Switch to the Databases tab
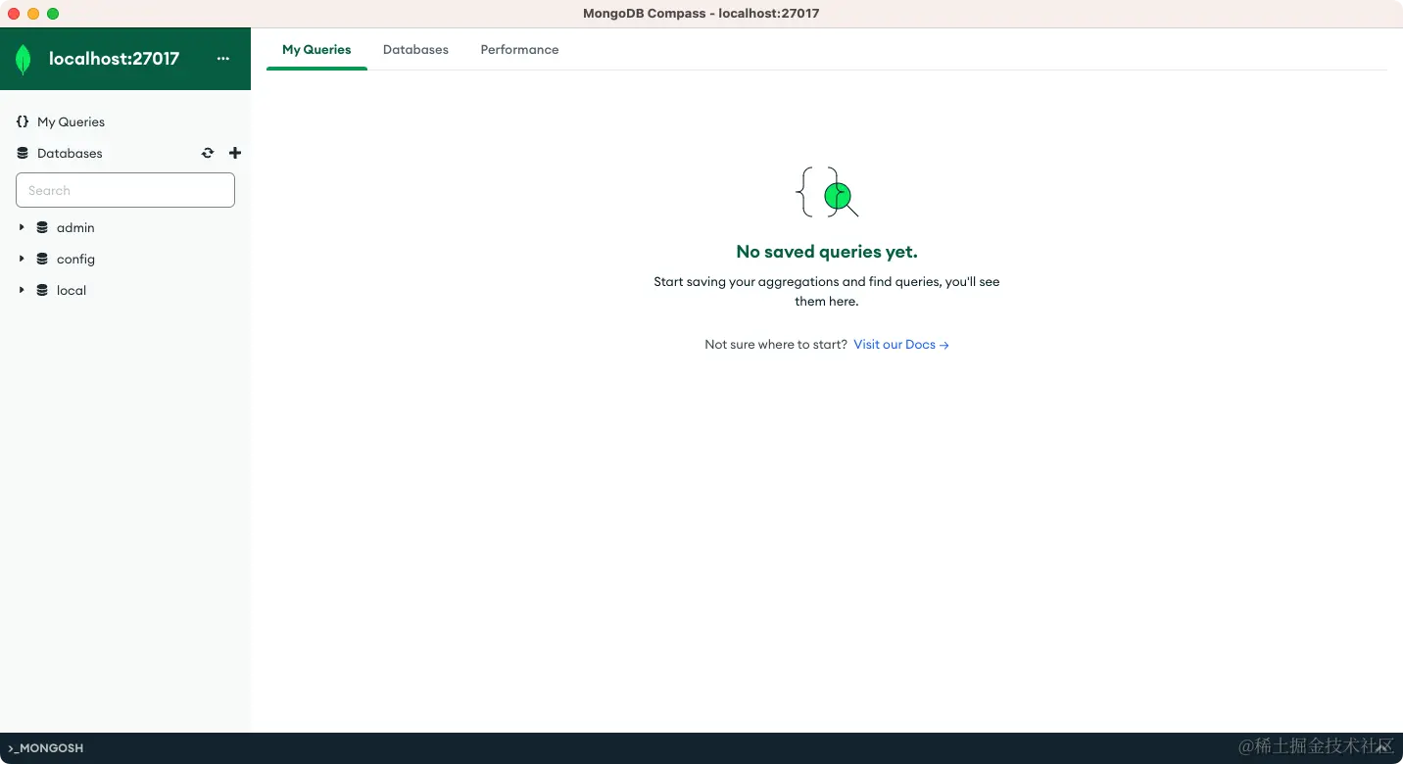Image resolution: width=1403 pixels, height=764 pixels. point(415,49)
